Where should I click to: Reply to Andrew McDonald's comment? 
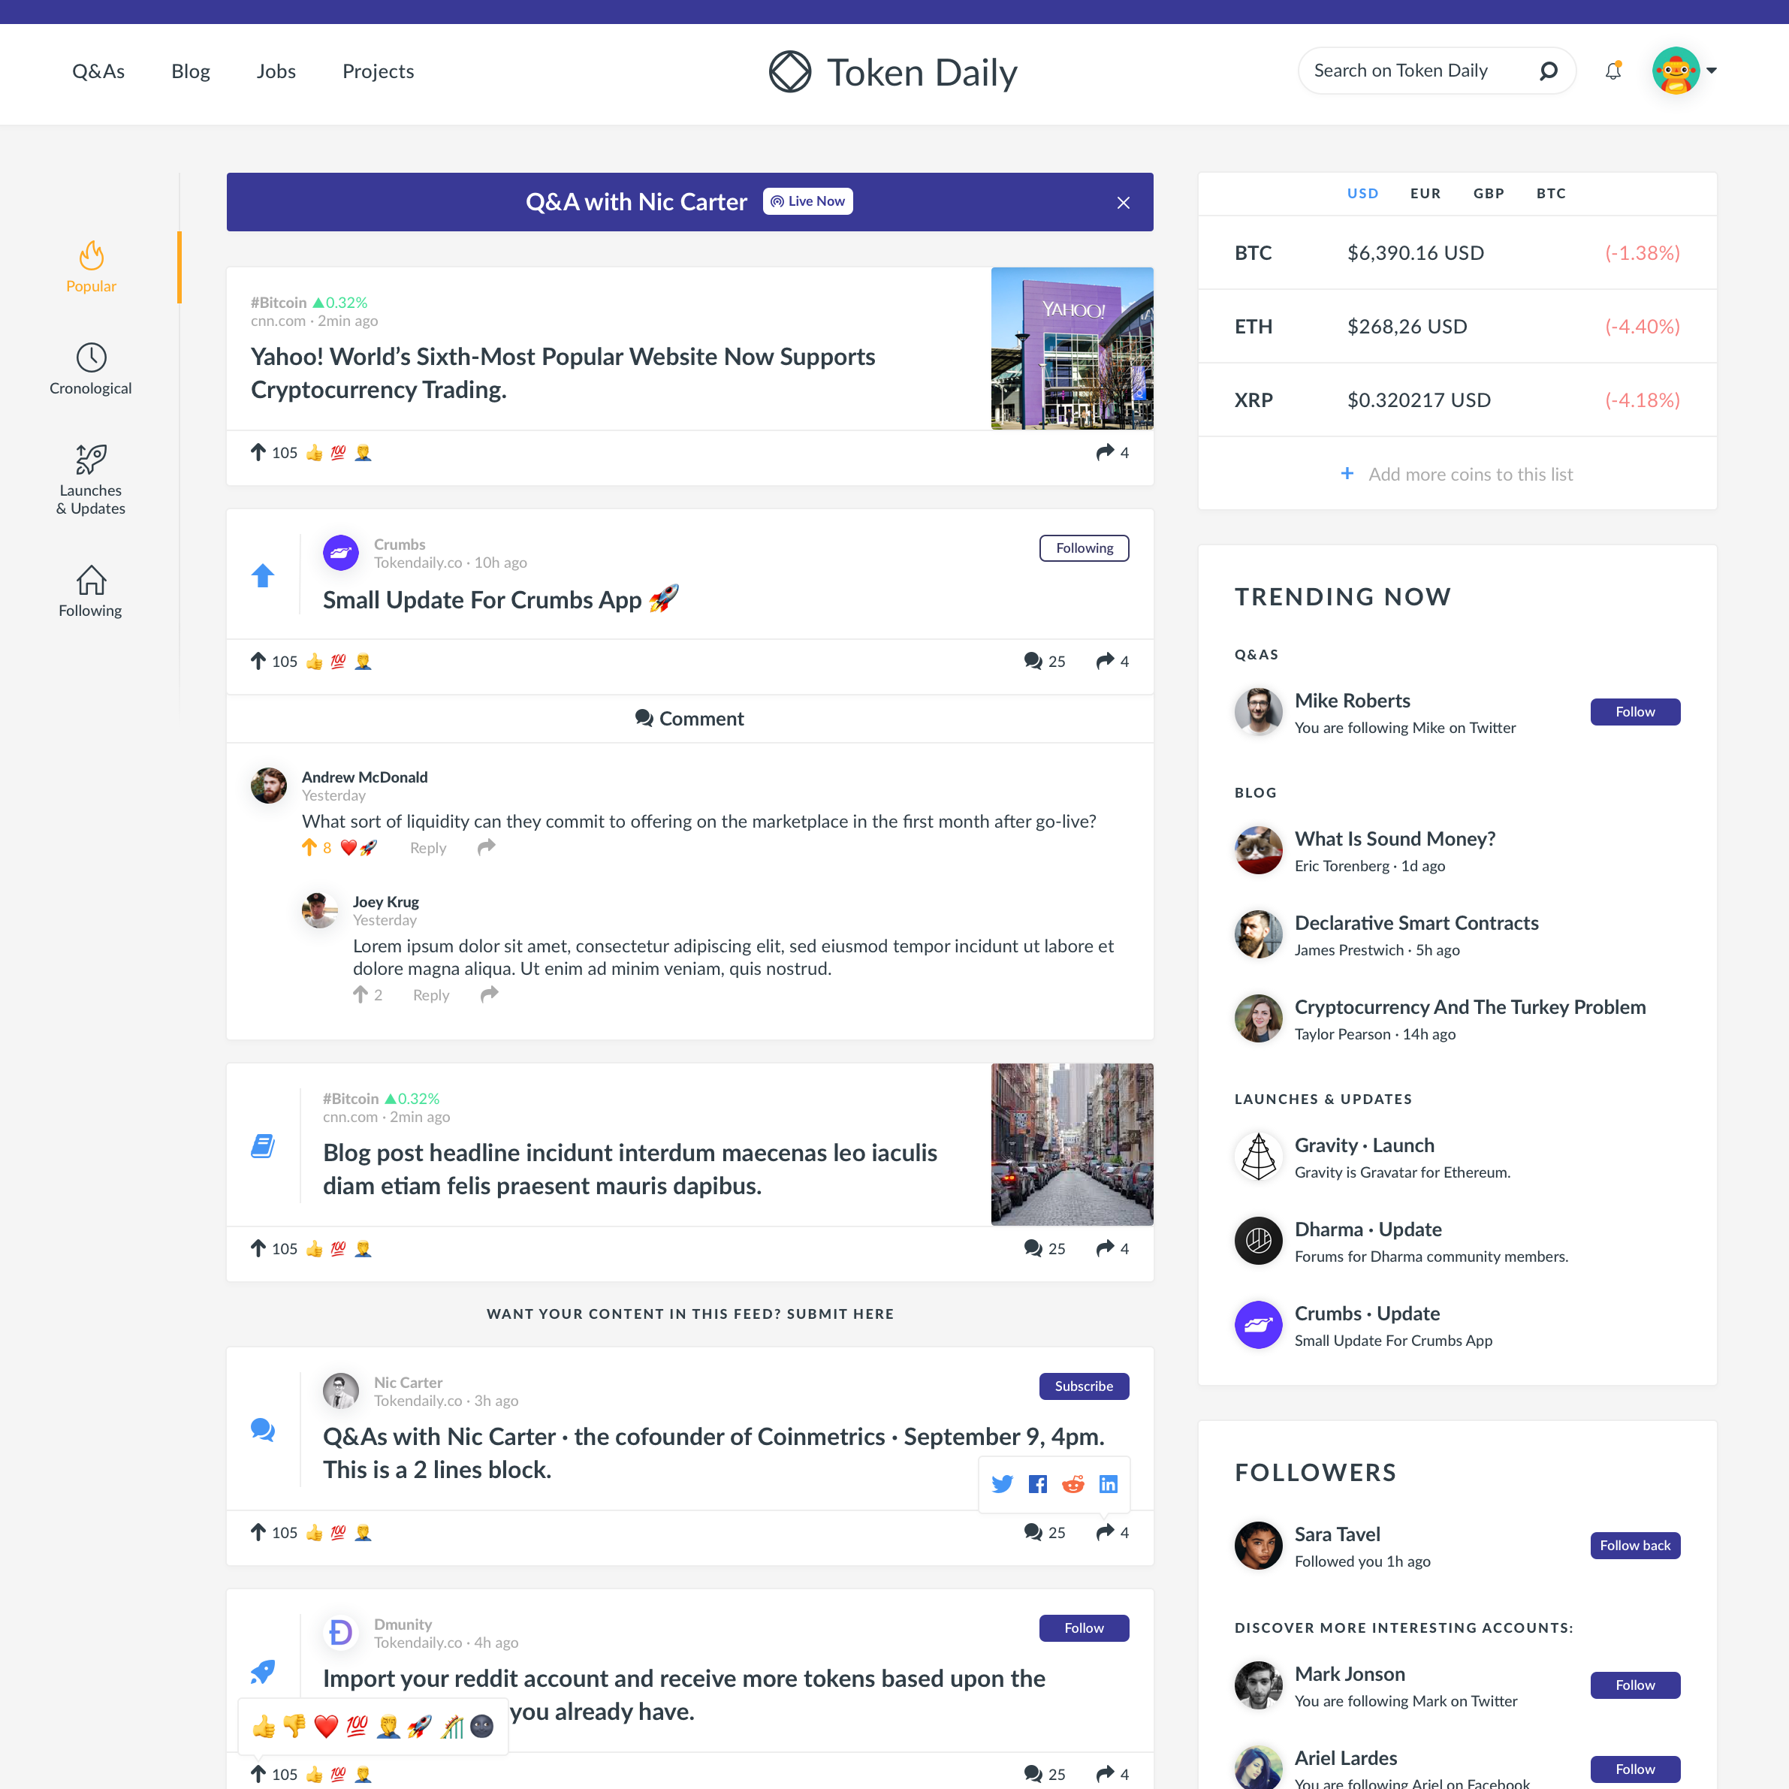[x=428, y=847]
